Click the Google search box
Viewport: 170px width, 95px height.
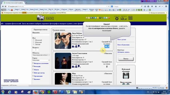(x=127, y=6)
